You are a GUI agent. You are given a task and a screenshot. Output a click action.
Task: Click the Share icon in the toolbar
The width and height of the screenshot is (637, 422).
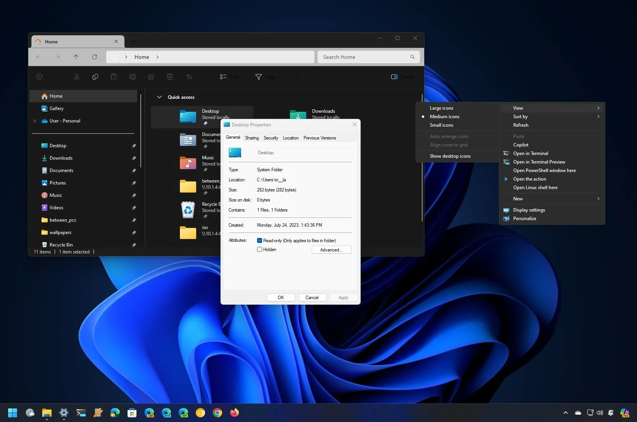tap(151, 77)
